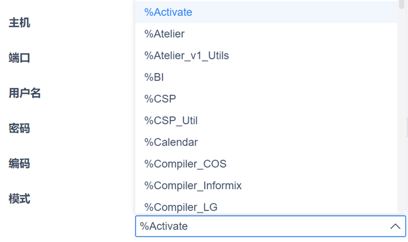Select the %Activate option in list
Screen dimensions: 408x242
[x=168, y=12]
